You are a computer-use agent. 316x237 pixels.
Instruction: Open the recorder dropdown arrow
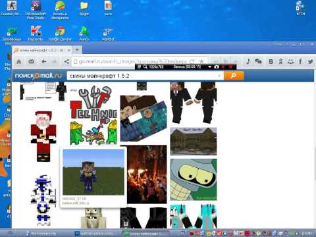point(210,66)
